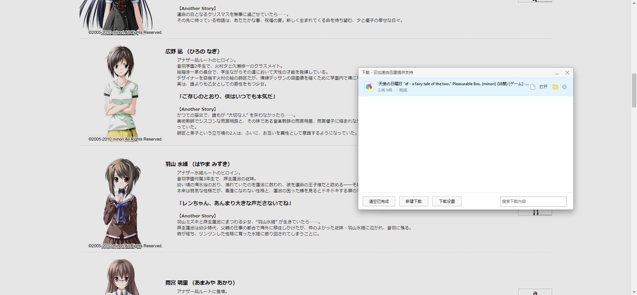Click the heading 羽山 水姫 (はやま みずき)
The height and width of the screenshot is (295, 637).
click(198, 164)
